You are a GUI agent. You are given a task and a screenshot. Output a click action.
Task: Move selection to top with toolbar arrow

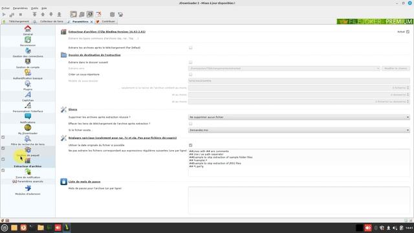tap(34, 14)
